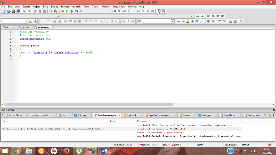Click the S source toggle icon
The image size is (276, 155).
(112, 21)
